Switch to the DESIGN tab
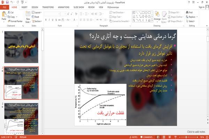Image resolution: width=209 pixels, height=139 pixels. pos(35,7)
